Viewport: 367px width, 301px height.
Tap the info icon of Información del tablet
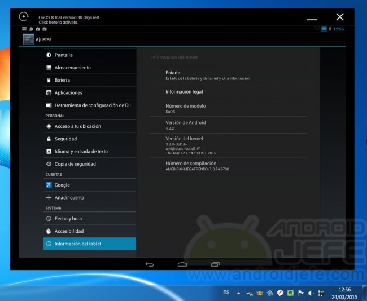click(49, 244)
